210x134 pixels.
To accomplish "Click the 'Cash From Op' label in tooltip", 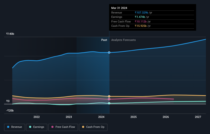I will click(x=120, y=26).
